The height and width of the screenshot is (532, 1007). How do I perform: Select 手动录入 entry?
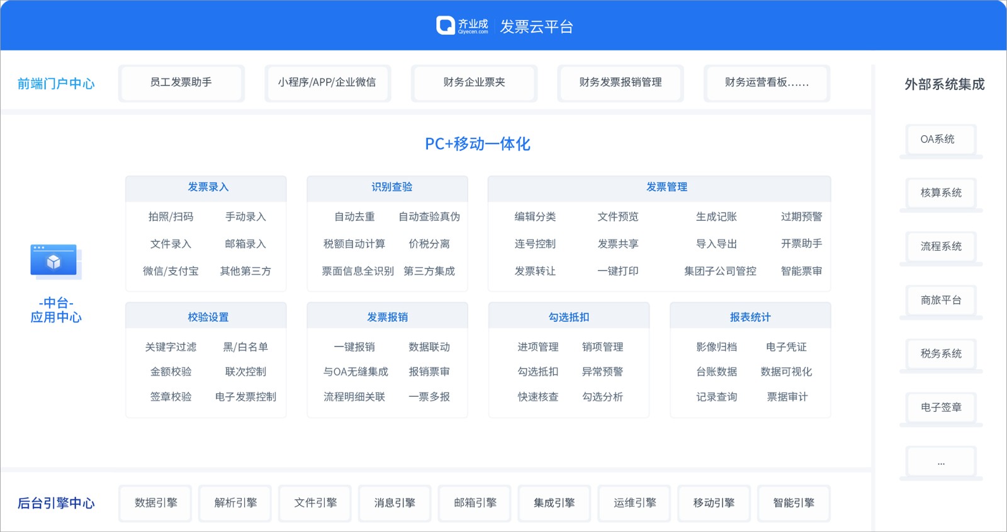coord(245,217)
